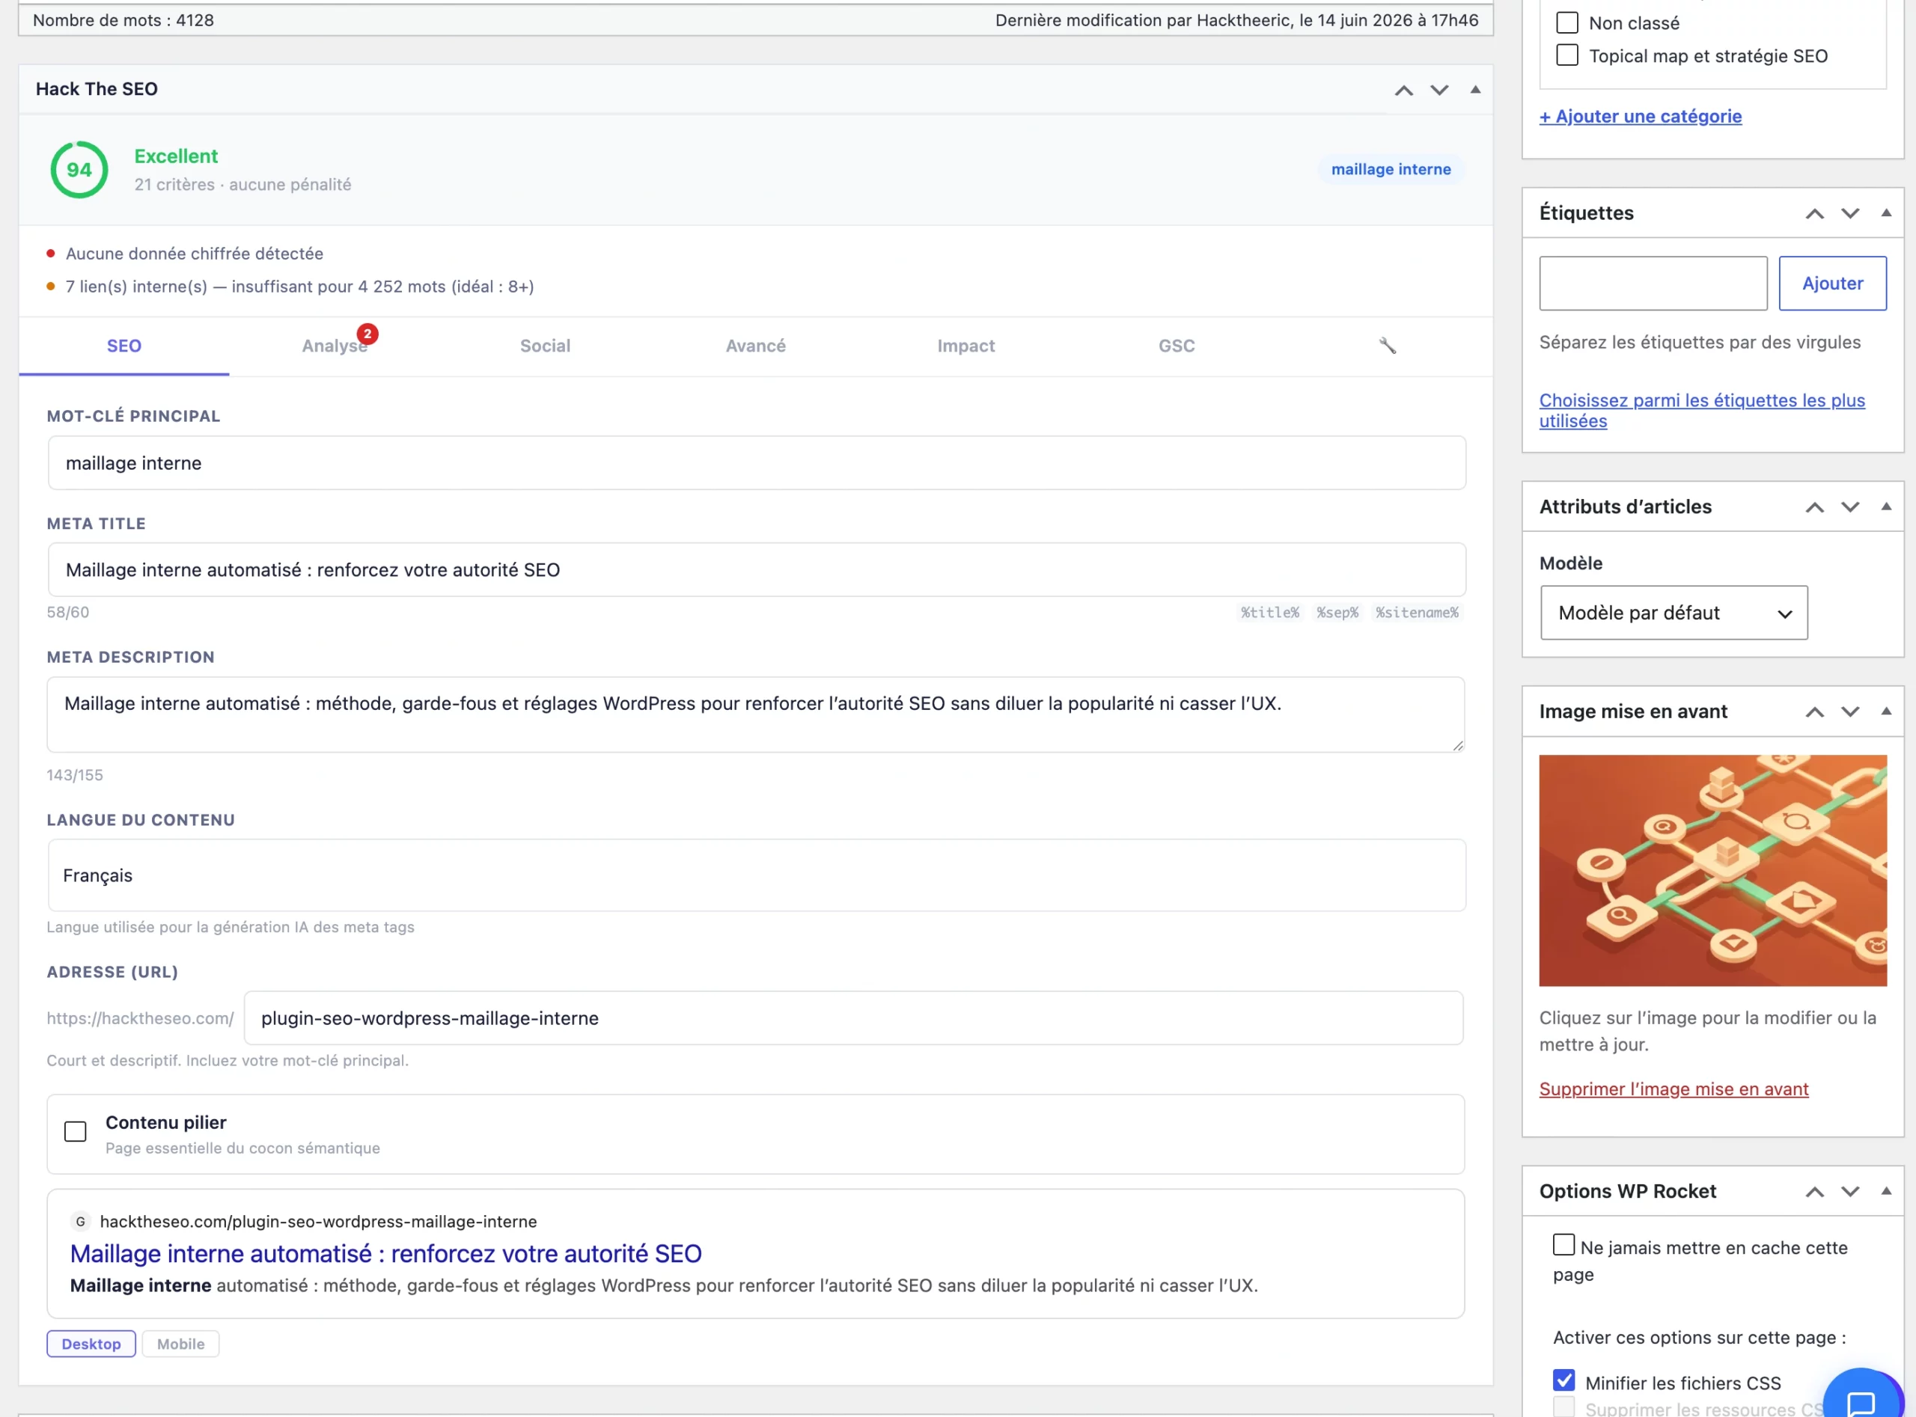Click the 143/155 character counter
Image resolution: width=1916 pixels, height=1417 pixels.
75,775
